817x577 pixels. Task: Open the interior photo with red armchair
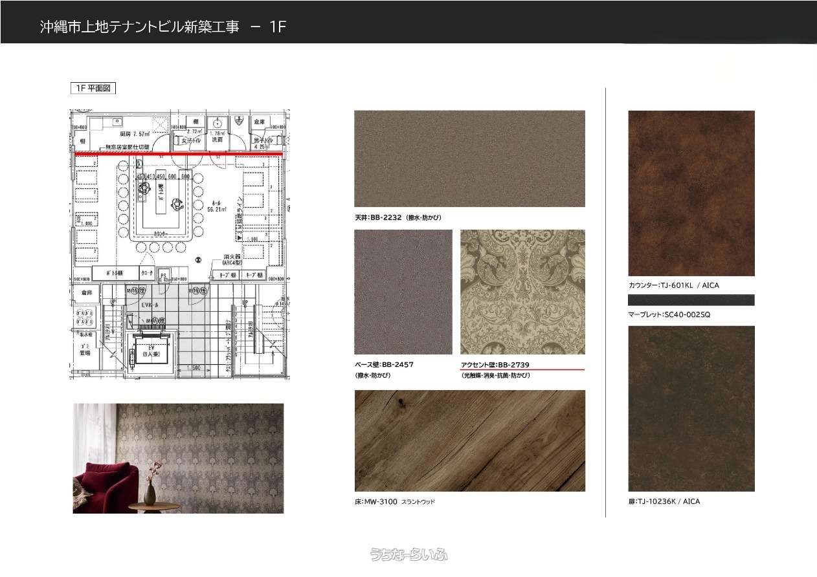click(x=178, y=458)
